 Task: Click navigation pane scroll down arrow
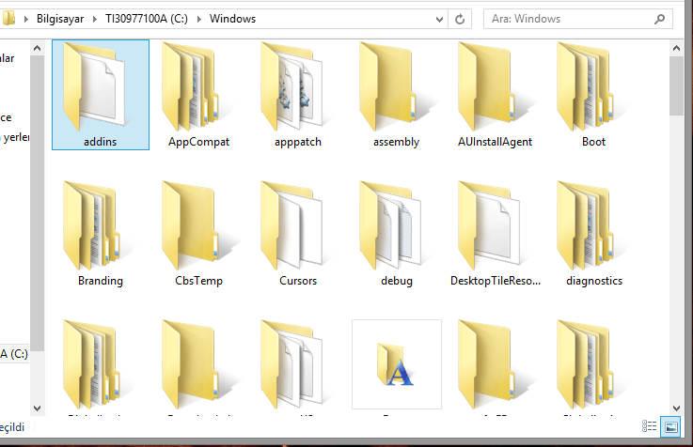click(x=37, y=408)
